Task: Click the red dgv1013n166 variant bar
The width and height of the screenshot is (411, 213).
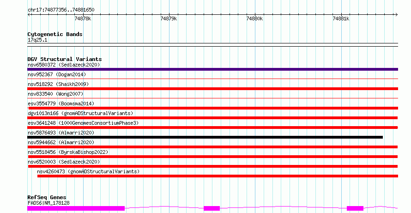Action: [212, 118]
